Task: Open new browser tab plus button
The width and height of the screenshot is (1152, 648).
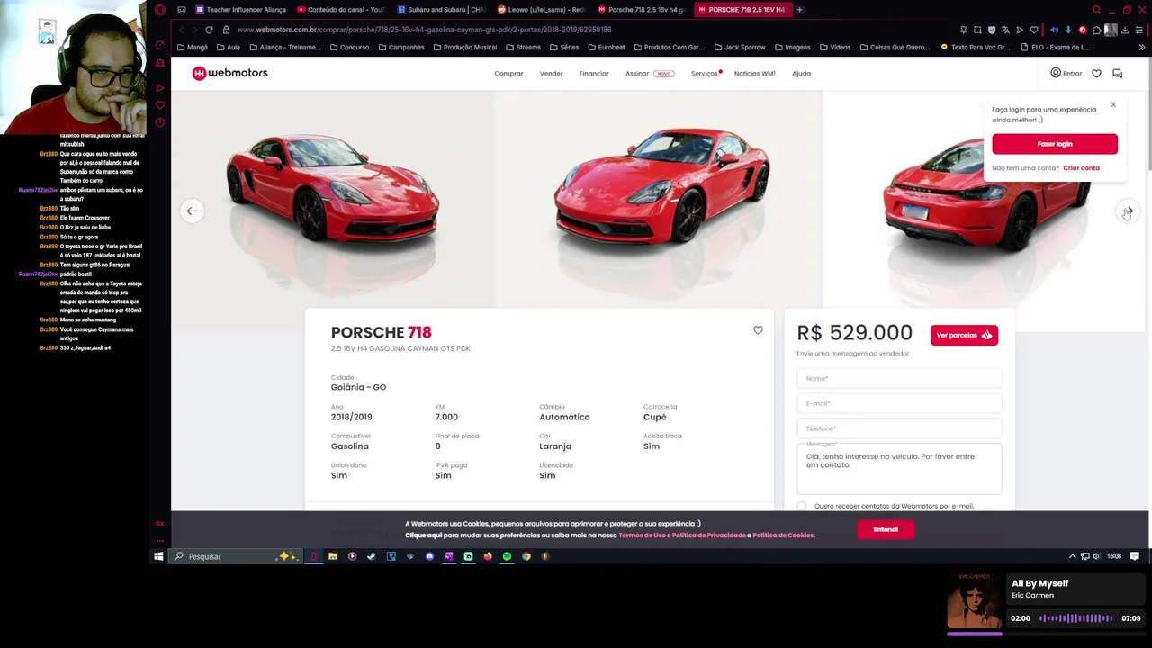Action: 799,10
